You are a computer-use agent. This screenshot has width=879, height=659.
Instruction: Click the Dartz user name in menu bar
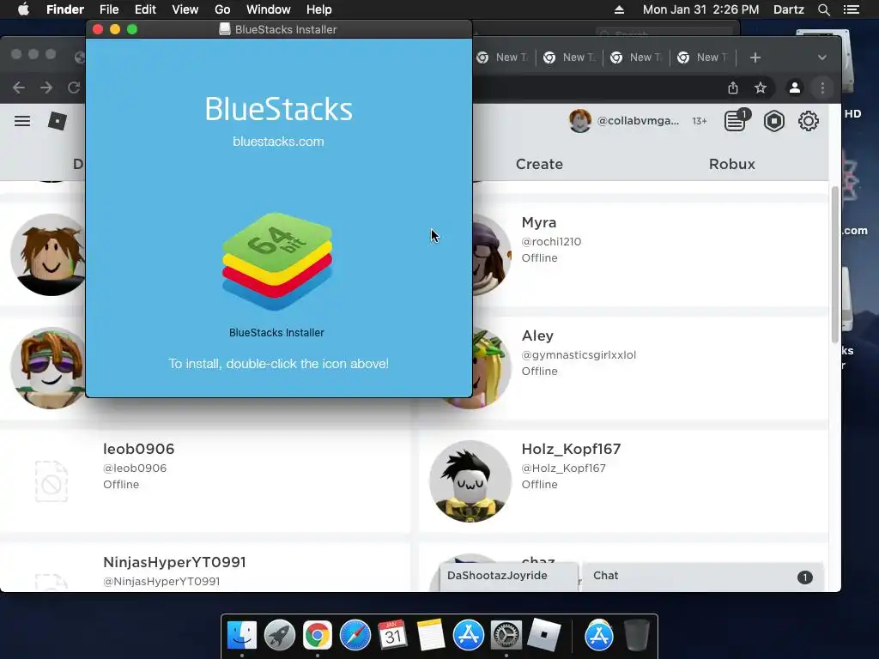coord(788,9)
